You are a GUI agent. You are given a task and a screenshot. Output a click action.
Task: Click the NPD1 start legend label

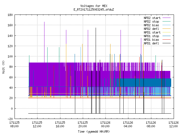click(152, 32)
